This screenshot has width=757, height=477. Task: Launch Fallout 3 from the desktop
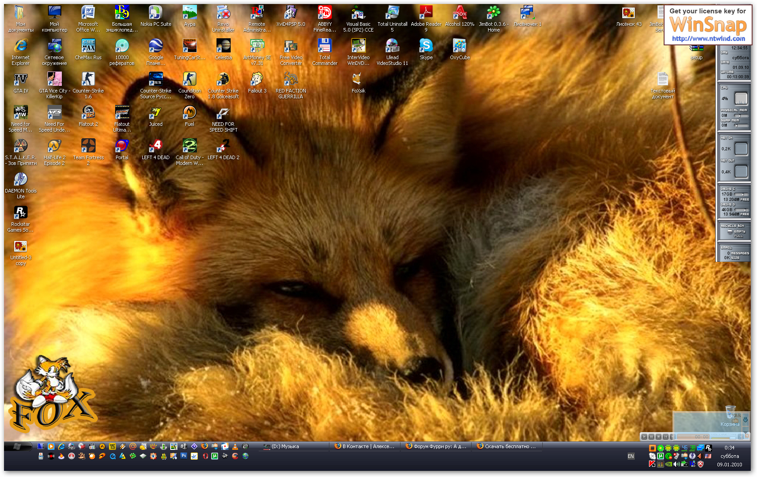tap(257, 80)
